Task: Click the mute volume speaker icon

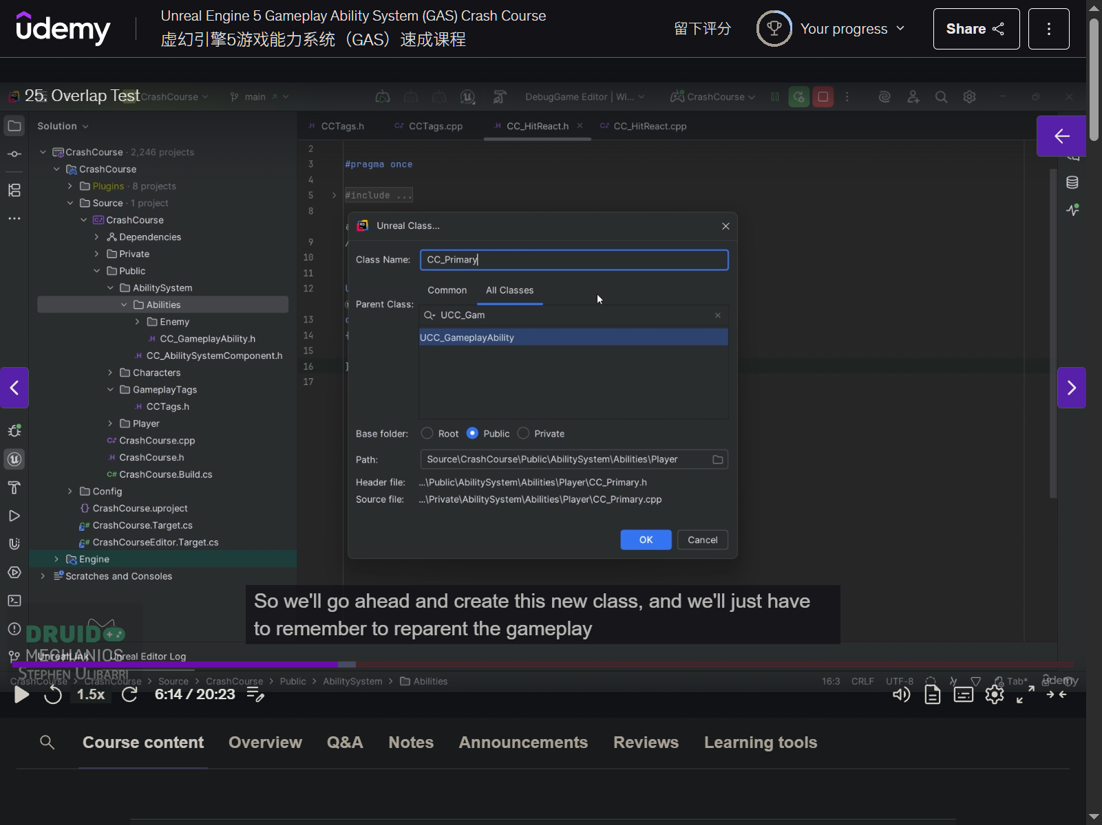Action: (x=901, y=694)
